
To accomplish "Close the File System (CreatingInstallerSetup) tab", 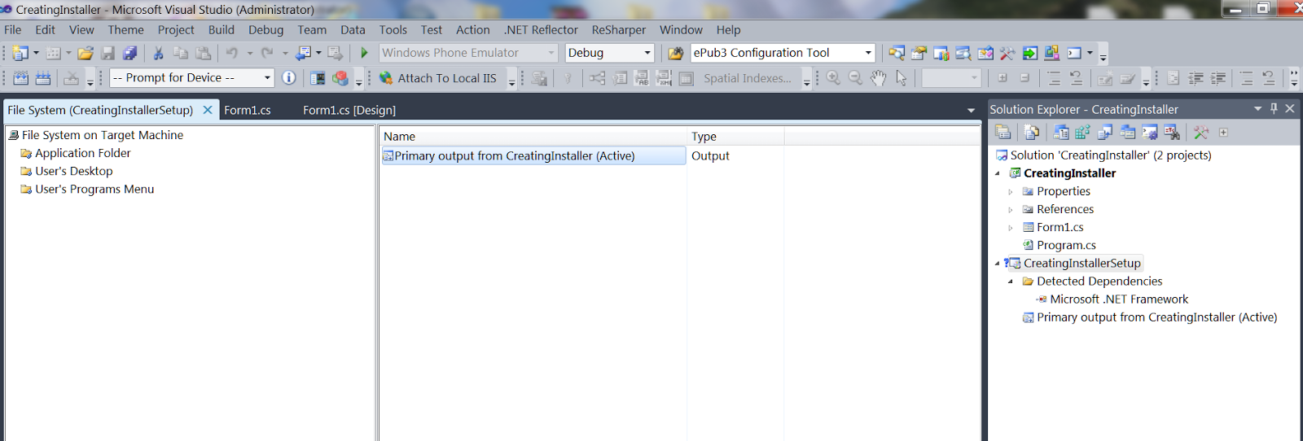I will [208, 110].
